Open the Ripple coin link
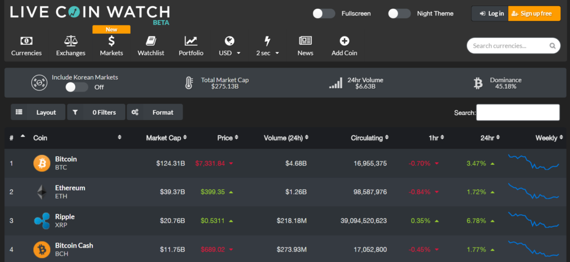This screenshot has width=570, height=262. pos(65,216)
